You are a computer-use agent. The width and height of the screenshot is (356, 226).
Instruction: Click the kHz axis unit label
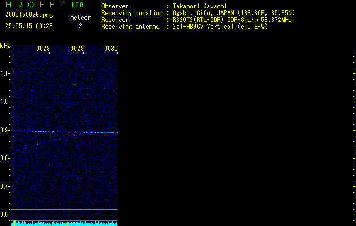click(5, 46)
